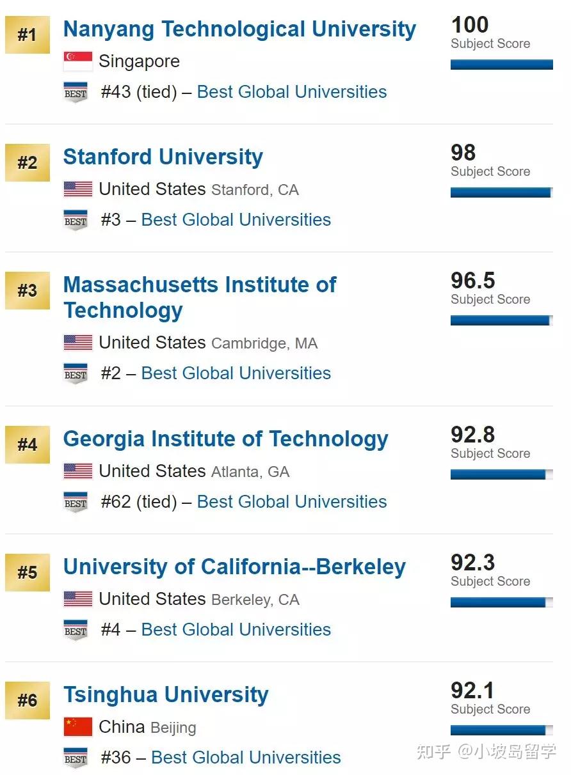Open the Tsinghua University link

[x=166, y=694]
